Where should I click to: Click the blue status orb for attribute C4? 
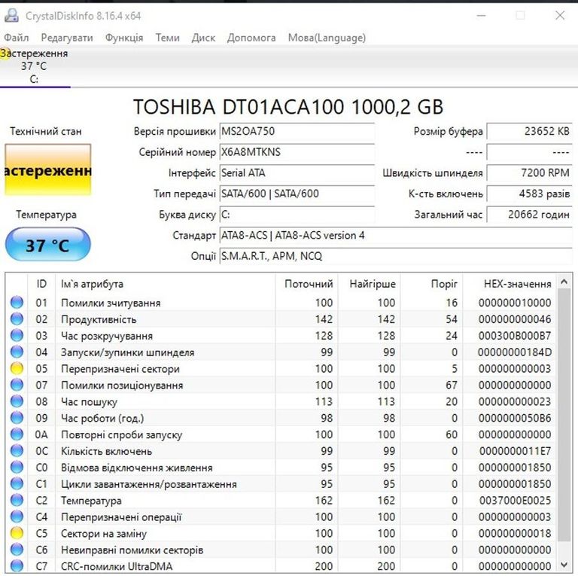coord(17,517)
